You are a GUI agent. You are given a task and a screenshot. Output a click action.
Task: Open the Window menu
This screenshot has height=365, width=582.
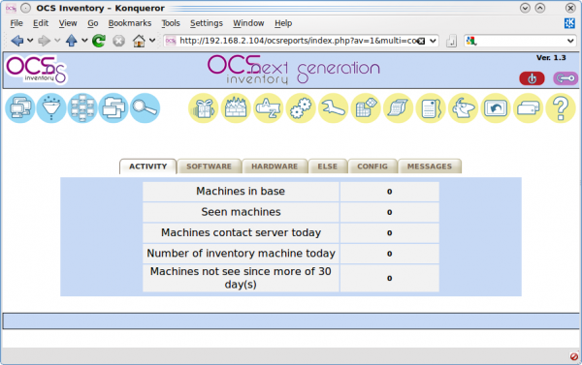coord(248,23)
